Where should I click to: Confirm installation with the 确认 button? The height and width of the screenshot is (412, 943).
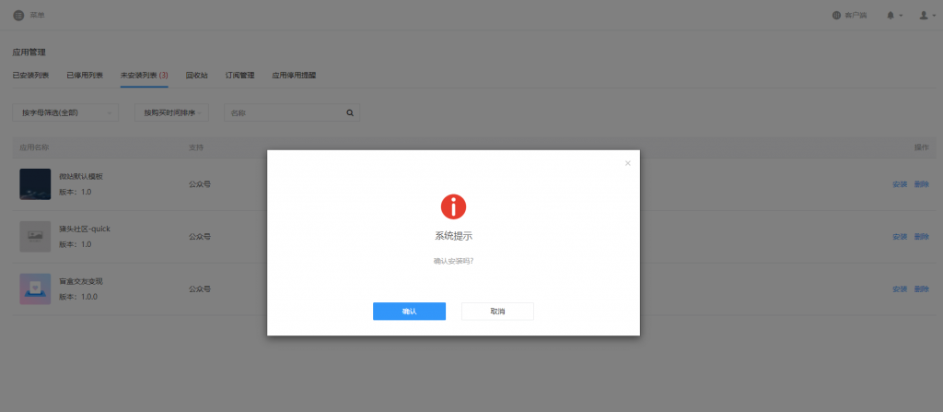tap(409, 312)
